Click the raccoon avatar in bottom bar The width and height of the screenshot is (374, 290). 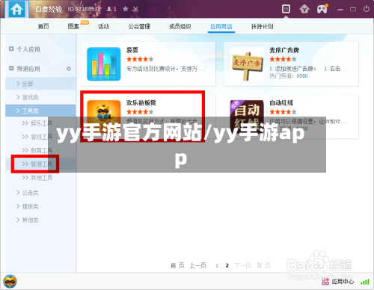click(10, 282)
